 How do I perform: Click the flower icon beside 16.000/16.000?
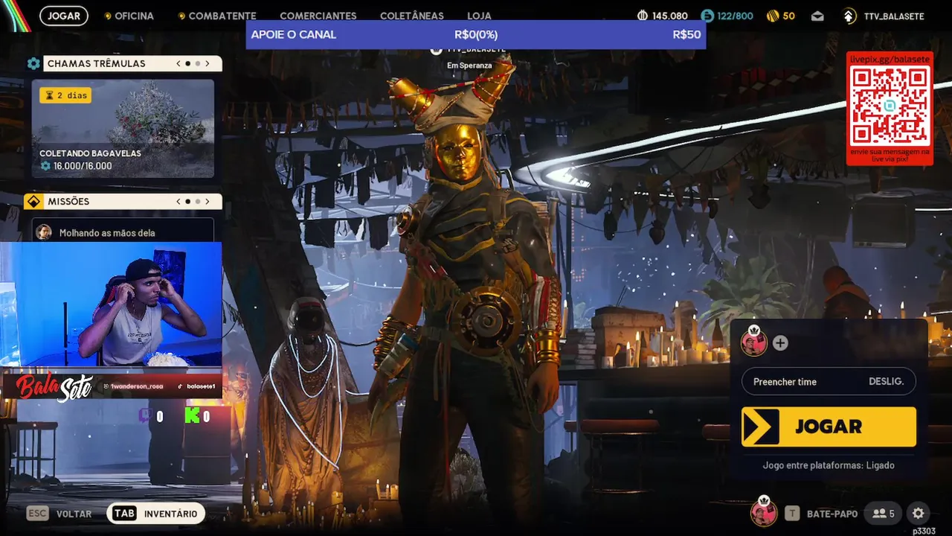(45, 166)
